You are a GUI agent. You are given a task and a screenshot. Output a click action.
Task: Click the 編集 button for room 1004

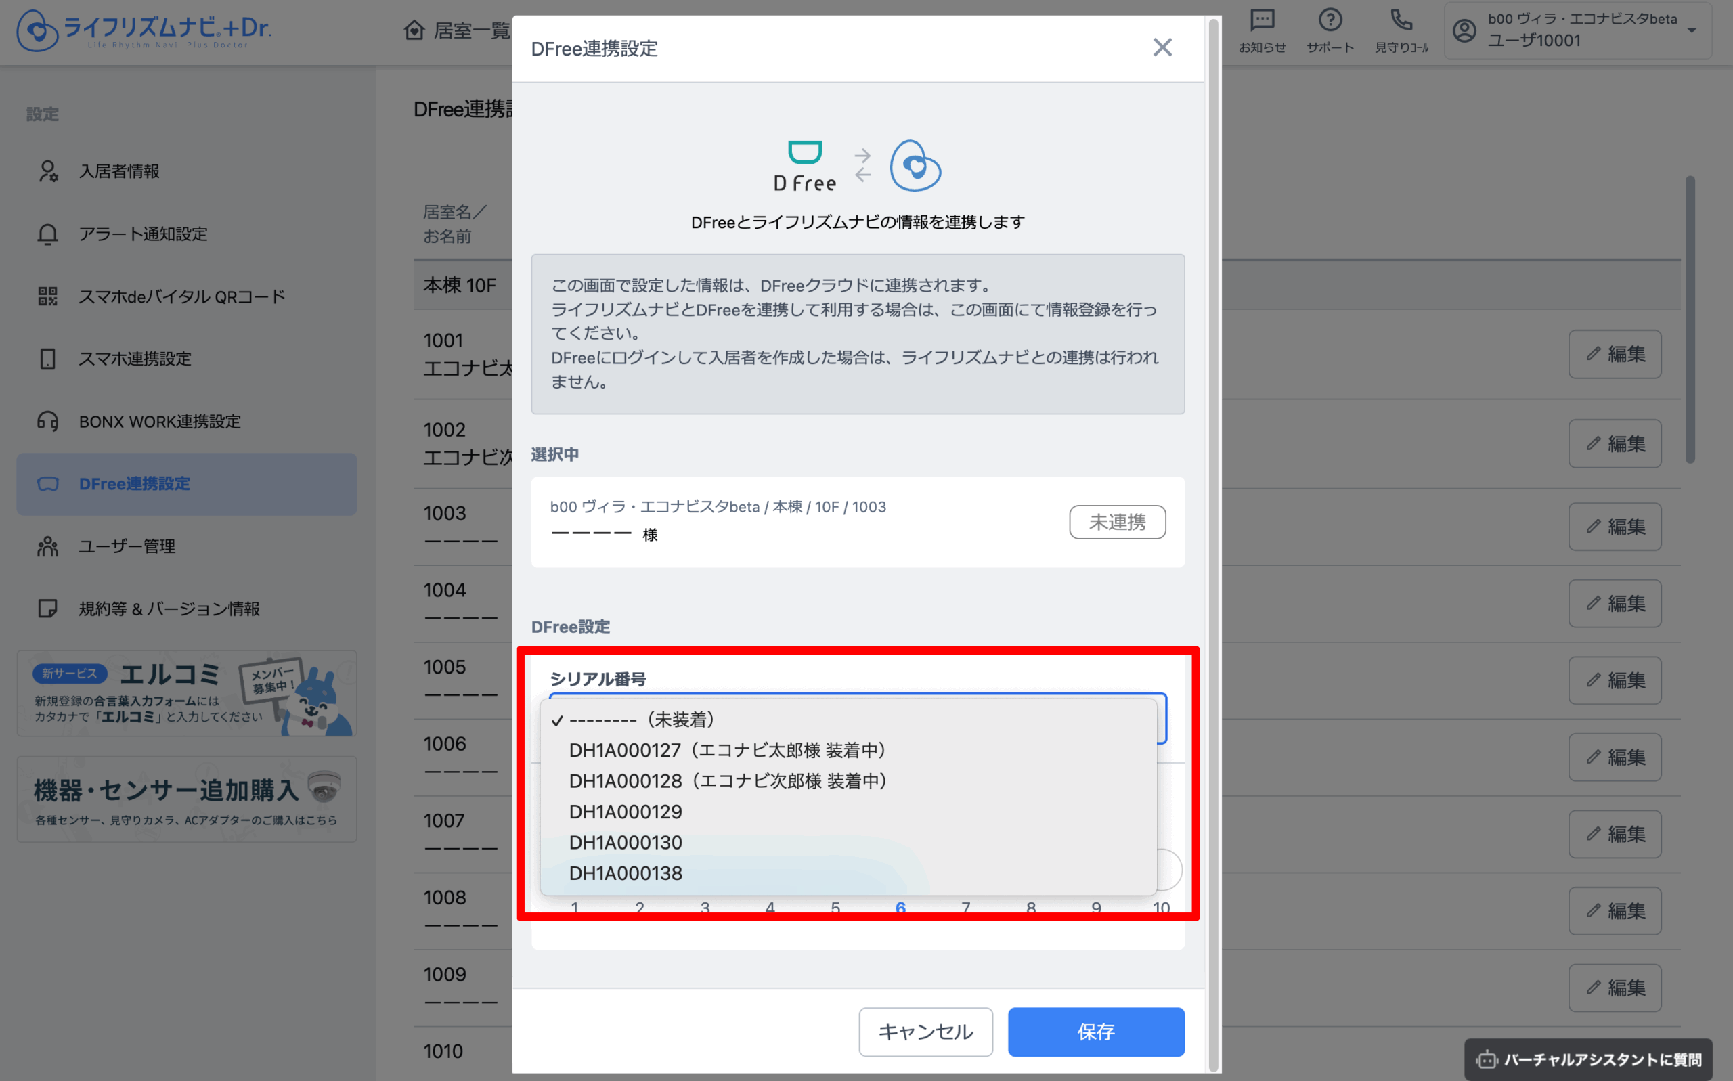click(x=1615, y=603)
